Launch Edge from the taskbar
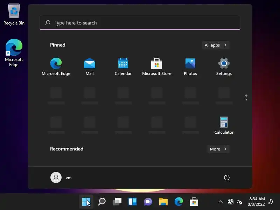 tap(178, 202)
